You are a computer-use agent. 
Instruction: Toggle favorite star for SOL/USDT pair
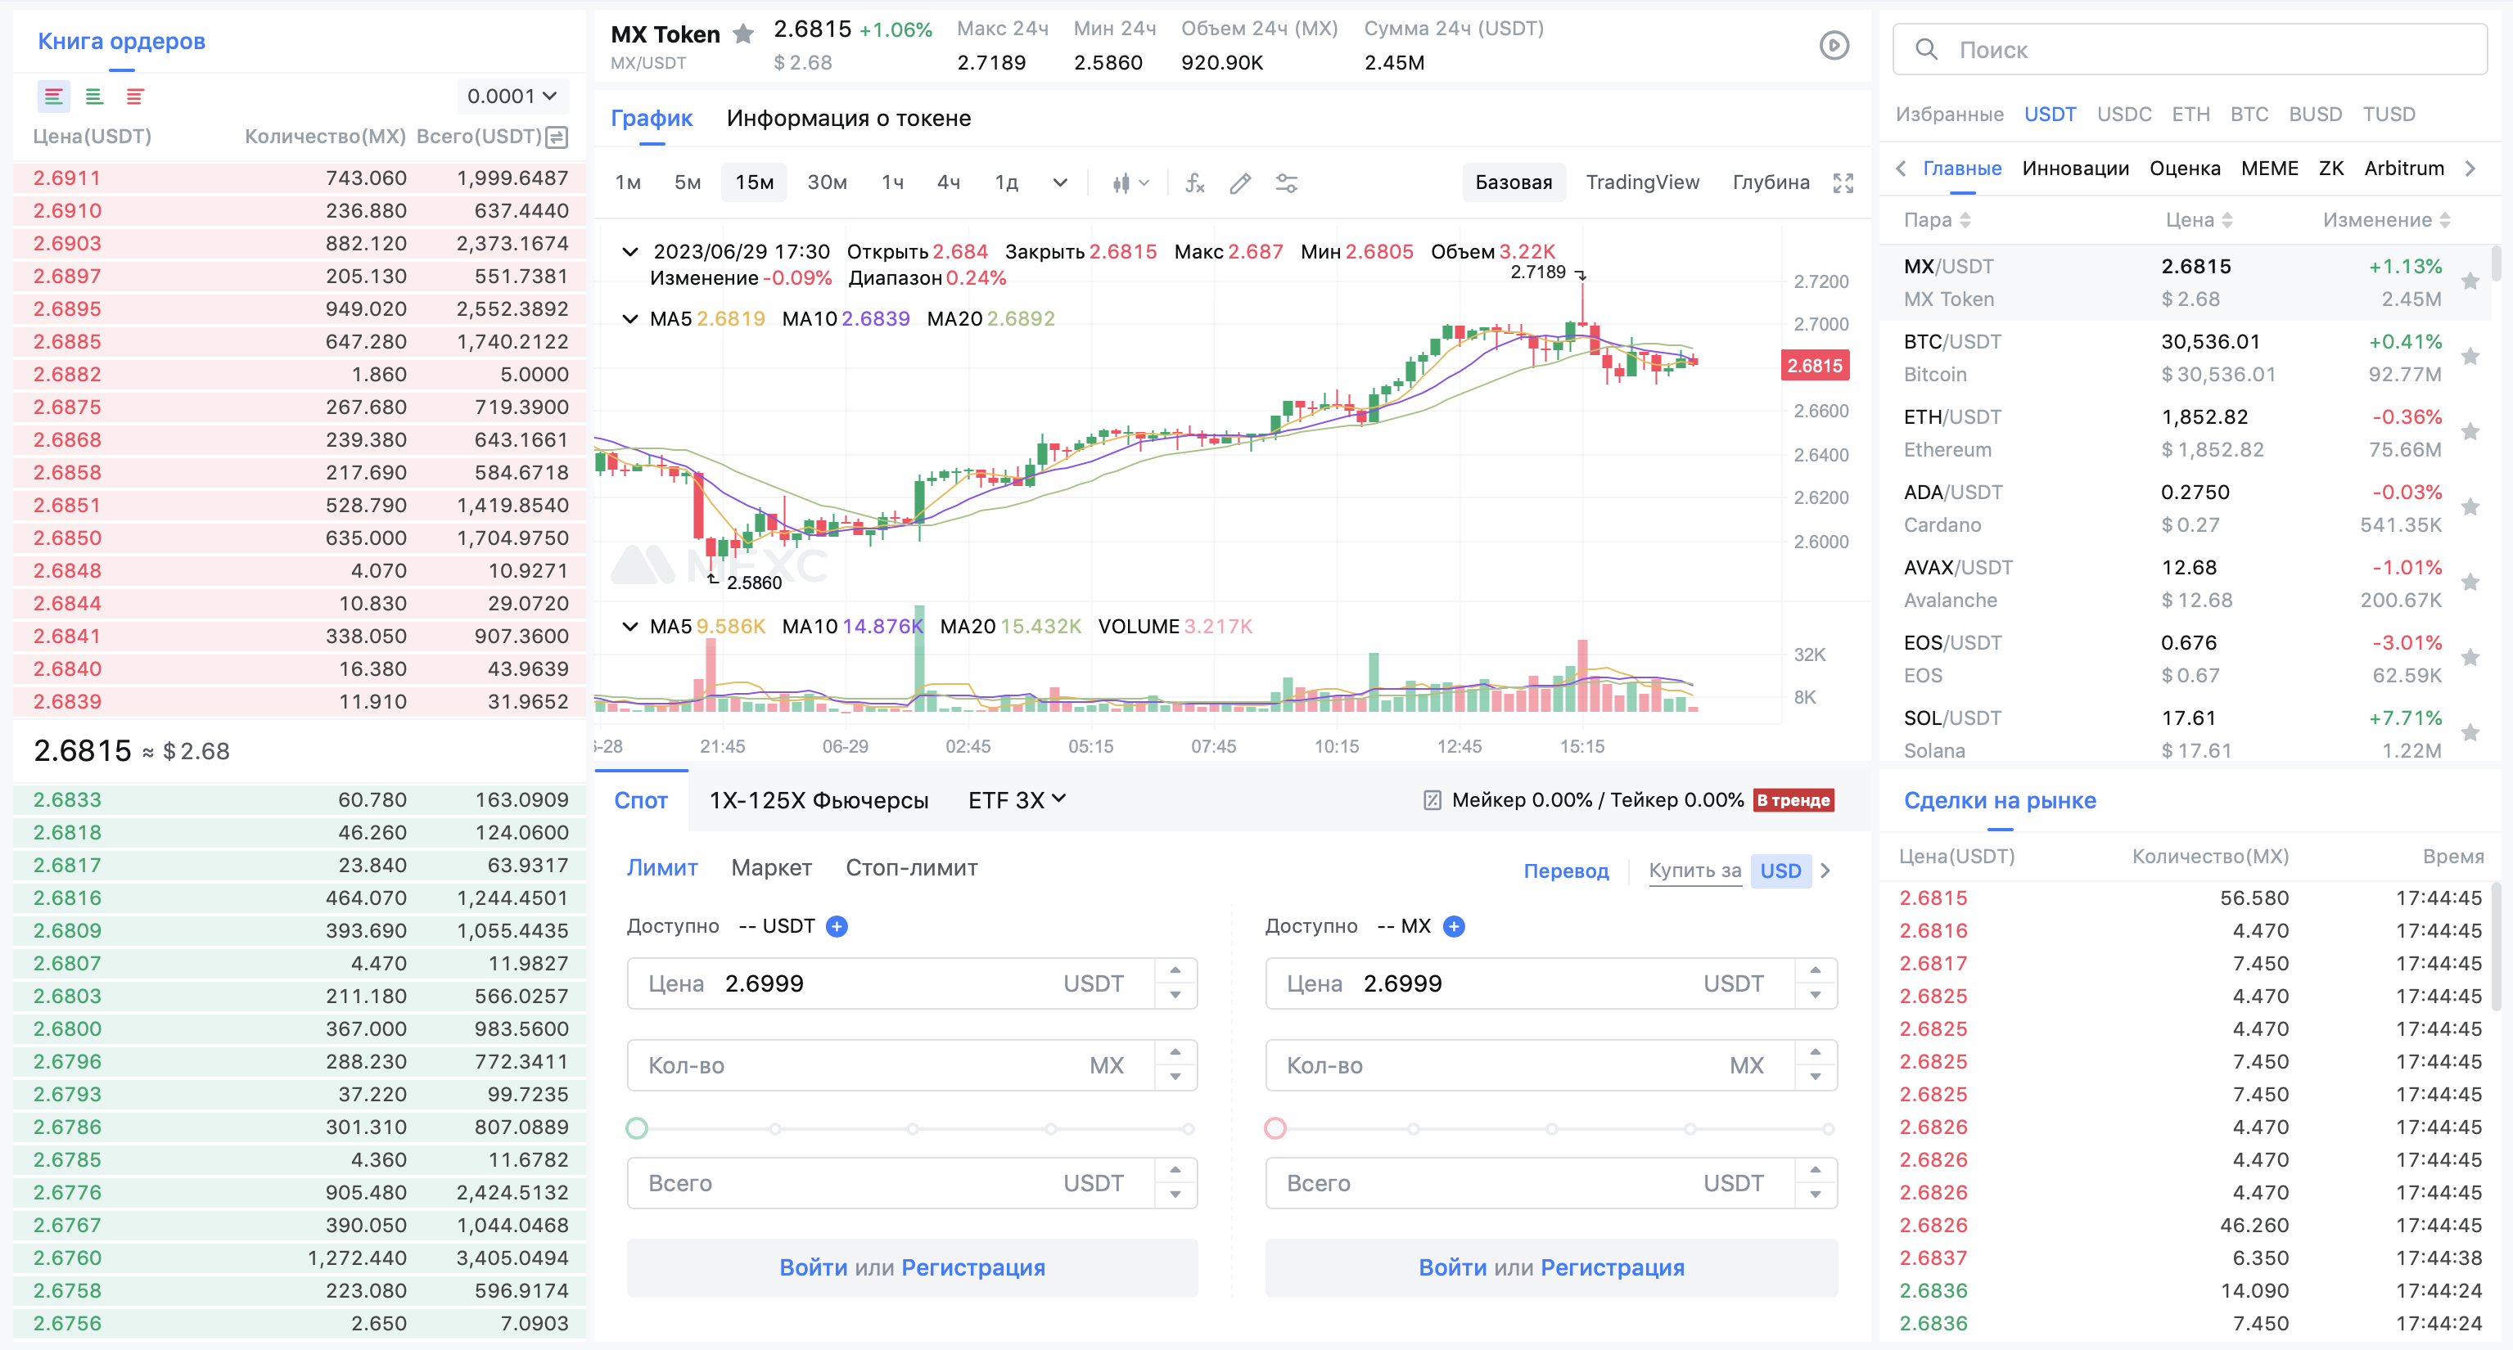(2469, 732)
